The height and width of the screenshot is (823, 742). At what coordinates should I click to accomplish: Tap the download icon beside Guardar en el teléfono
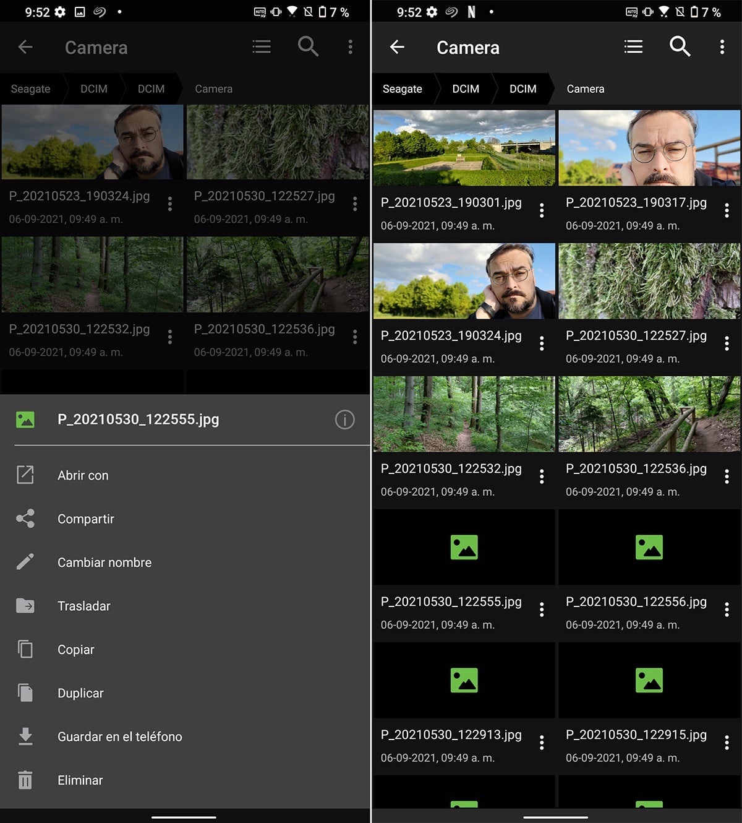point(25,736)
